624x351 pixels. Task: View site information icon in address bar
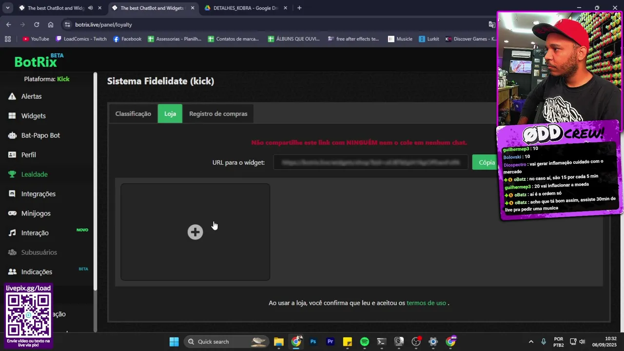(67, 24)
